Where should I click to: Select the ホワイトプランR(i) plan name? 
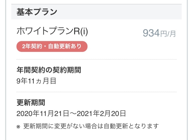pos(52,32)
